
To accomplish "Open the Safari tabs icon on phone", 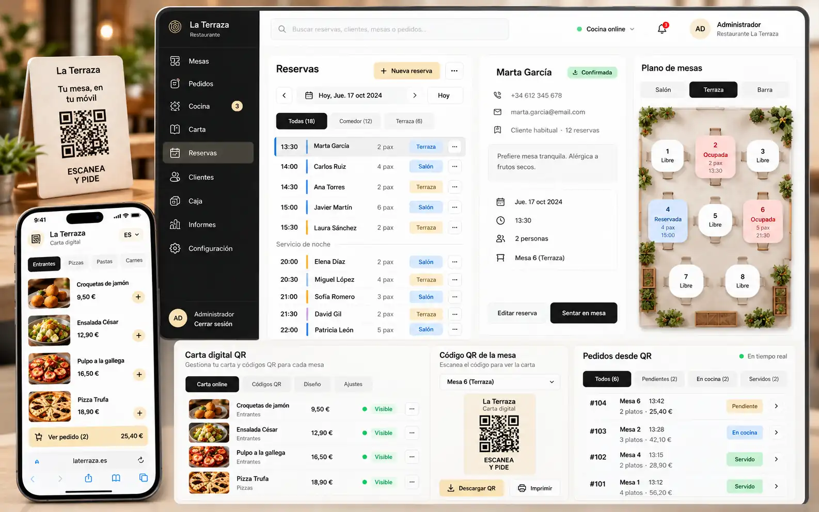I will pyautogui.click(x=144, y=478).
